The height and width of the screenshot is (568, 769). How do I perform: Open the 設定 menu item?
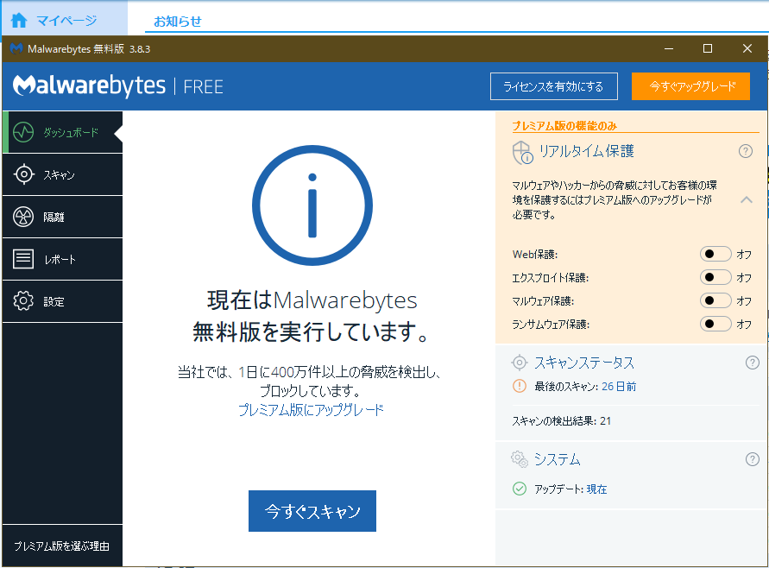[x=62, y=301]
